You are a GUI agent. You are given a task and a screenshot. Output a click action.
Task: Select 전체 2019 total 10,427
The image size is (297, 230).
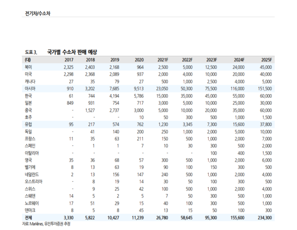pos(113,218)
